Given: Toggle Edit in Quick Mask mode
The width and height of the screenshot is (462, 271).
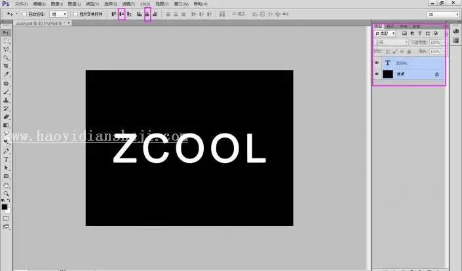Looking at the screenshot, I should click(x=6, y=219).
